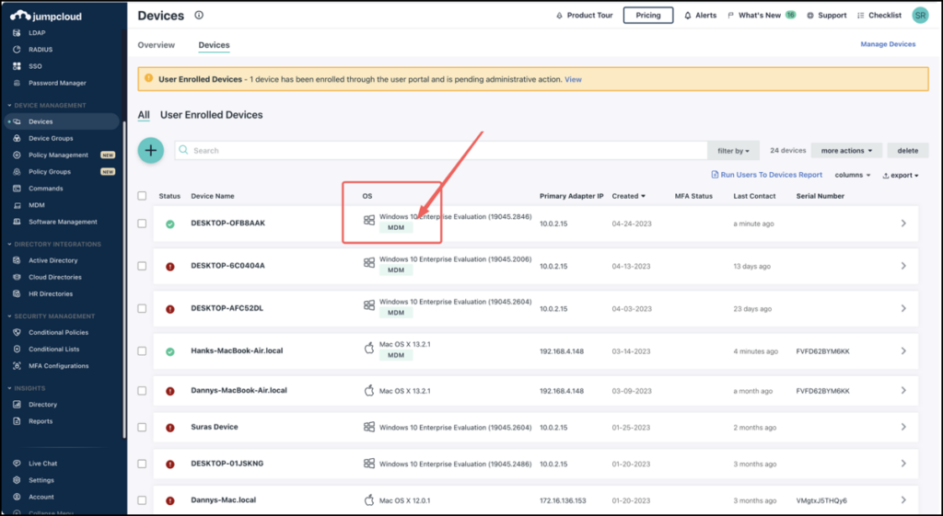This screenshot has width=943, height=516.
Task: Open Policy Management in sidebar
Action: point(58,155)
